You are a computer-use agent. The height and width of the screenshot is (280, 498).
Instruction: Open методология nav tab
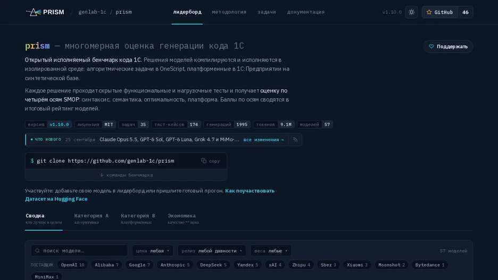229,12
